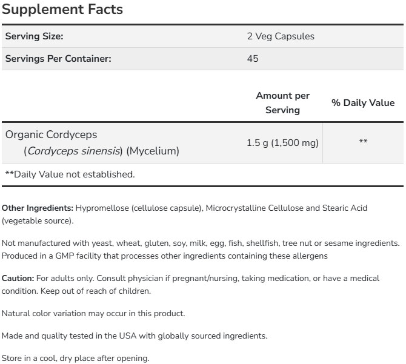This screenshot has height=364, width=406.
Task: Select the italic Cordyceps sinensis text
Action: (x=75, y=151)
